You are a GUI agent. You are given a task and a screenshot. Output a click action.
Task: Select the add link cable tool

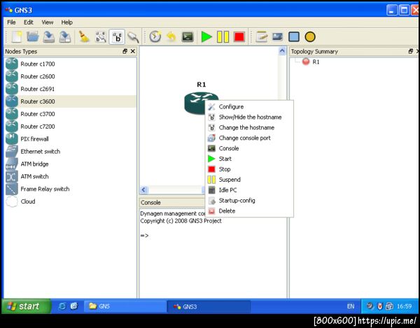(133, 36)
